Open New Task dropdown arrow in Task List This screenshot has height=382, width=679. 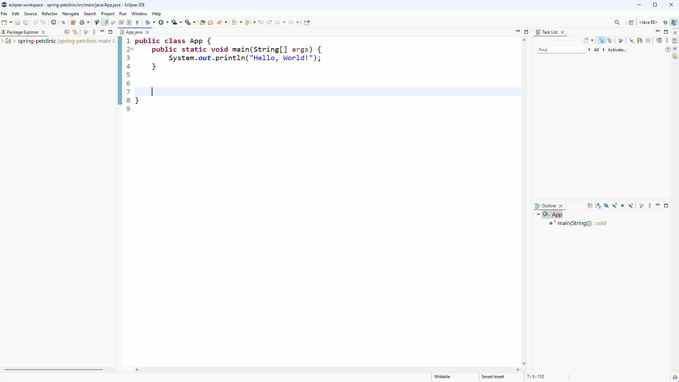[x=592, y=40]
